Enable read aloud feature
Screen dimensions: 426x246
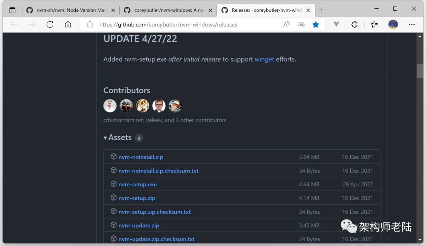(286, 24)
